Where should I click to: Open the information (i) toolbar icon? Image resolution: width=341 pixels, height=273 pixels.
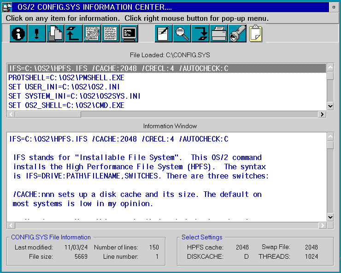point(18,34)
